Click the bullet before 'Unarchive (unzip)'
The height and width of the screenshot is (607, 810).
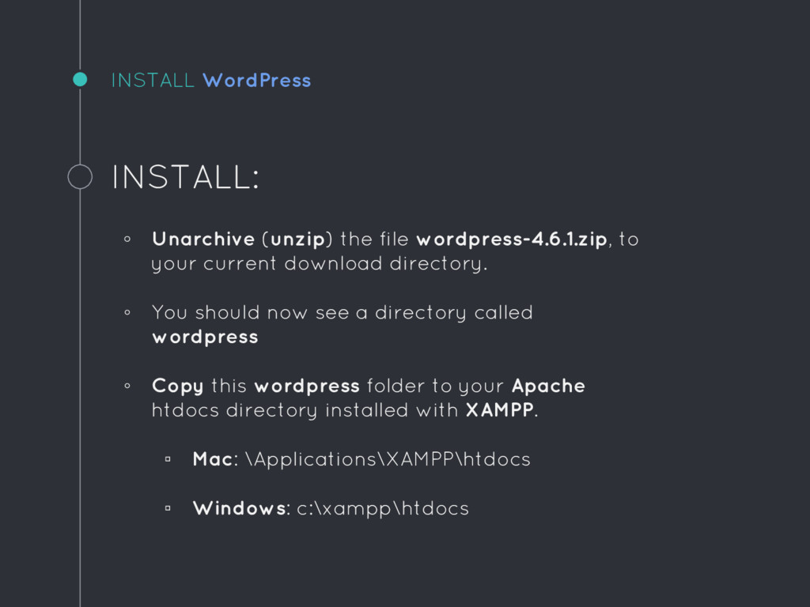127,239
